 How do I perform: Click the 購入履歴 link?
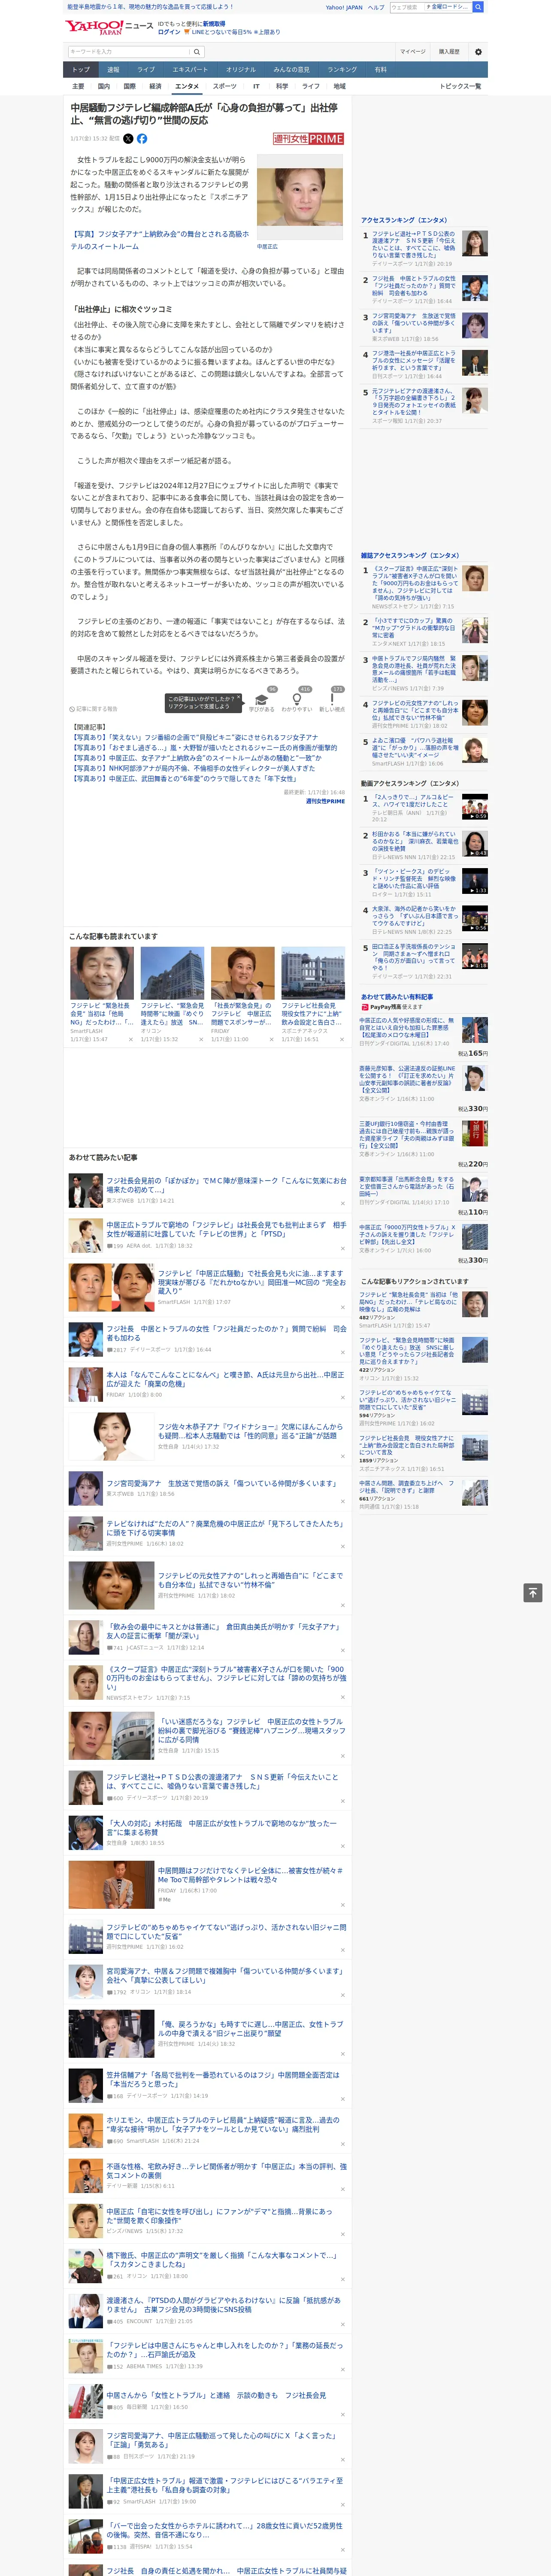pyautogui.click(x=449, y=52)
